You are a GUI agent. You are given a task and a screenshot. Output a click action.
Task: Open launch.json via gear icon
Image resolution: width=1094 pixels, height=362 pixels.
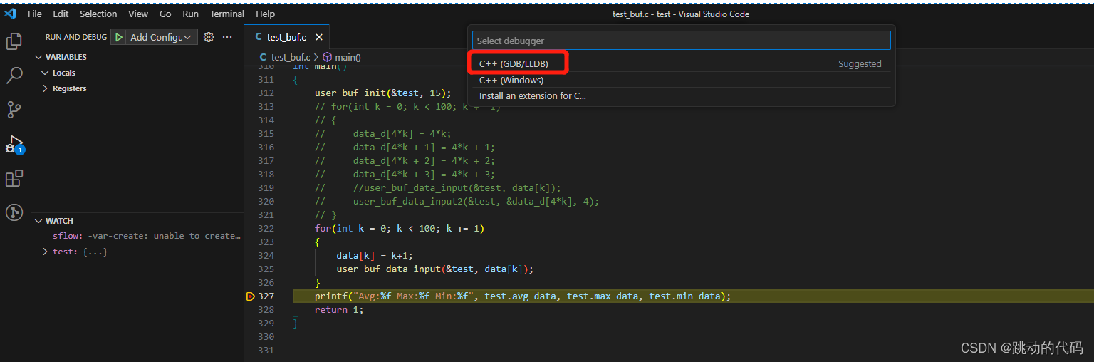pos(209,37)
